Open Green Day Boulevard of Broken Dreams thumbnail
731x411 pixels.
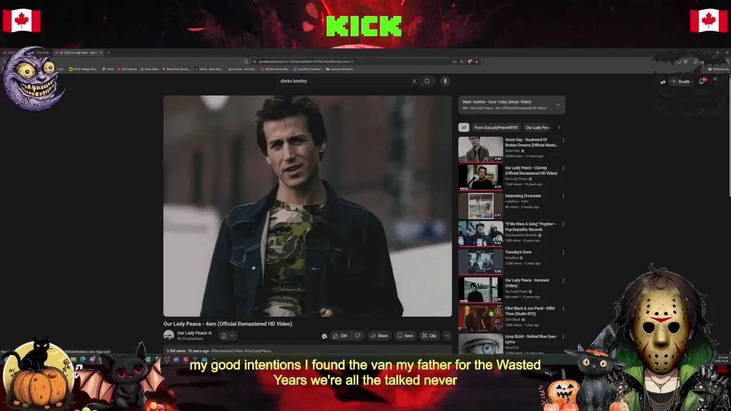[480, 148]
